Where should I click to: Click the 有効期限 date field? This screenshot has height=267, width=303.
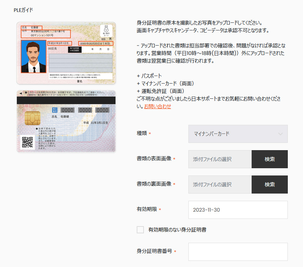[x=238, y=210]
